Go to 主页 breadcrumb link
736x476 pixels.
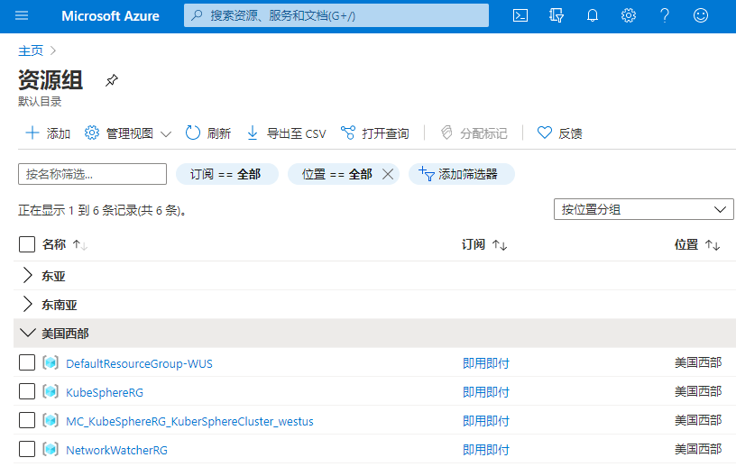tap(31, 50)
